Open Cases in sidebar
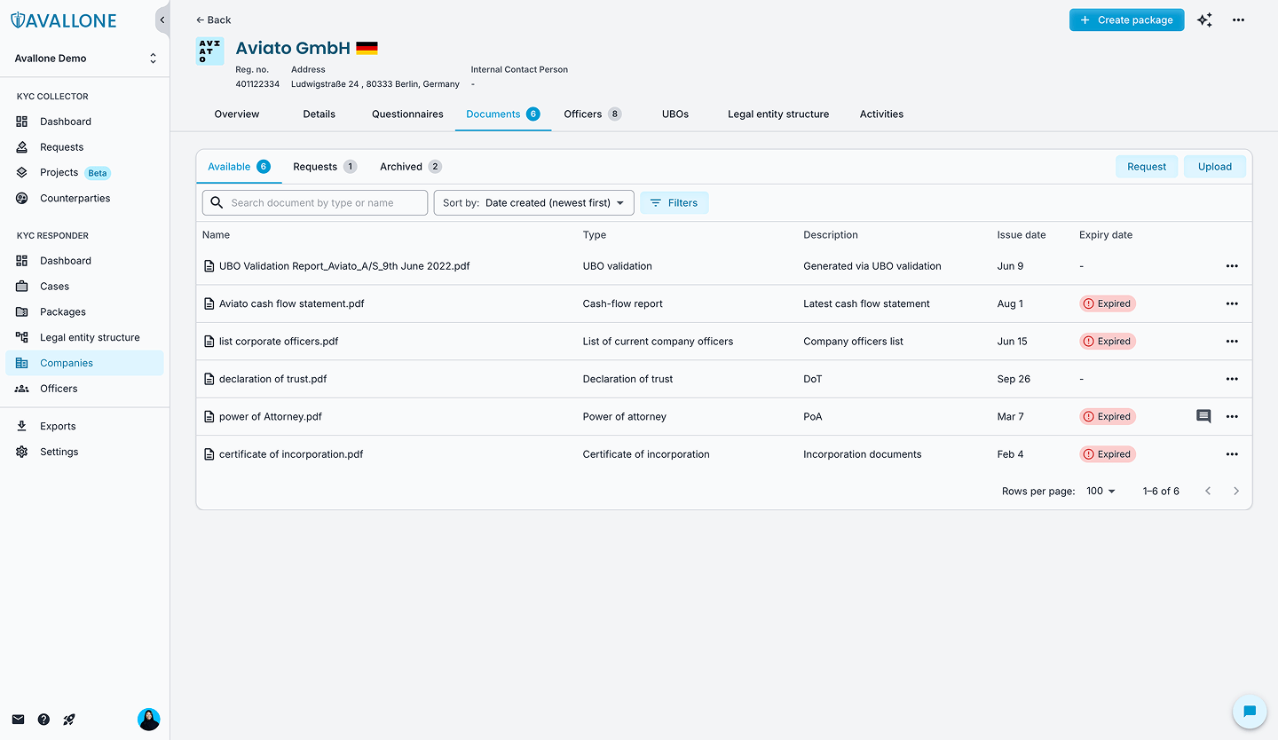Image resolution: width=1278 pixels, height=740 pixels. [84, 287]
